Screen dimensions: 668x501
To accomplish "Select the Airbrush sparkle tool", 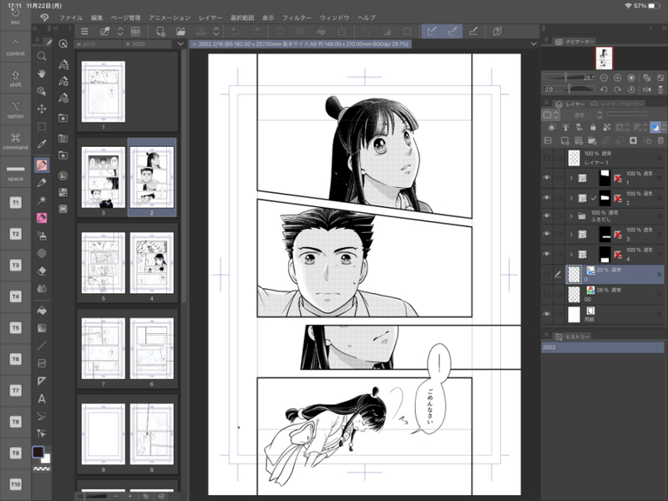I will click(x=41, y=200).
